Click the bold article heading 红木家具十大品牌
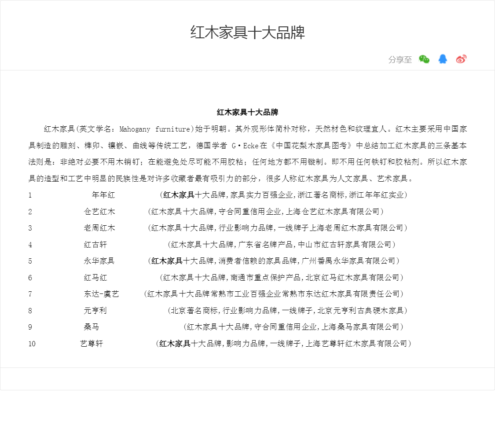Screen dimensions: 495x440 pos(247,112)
